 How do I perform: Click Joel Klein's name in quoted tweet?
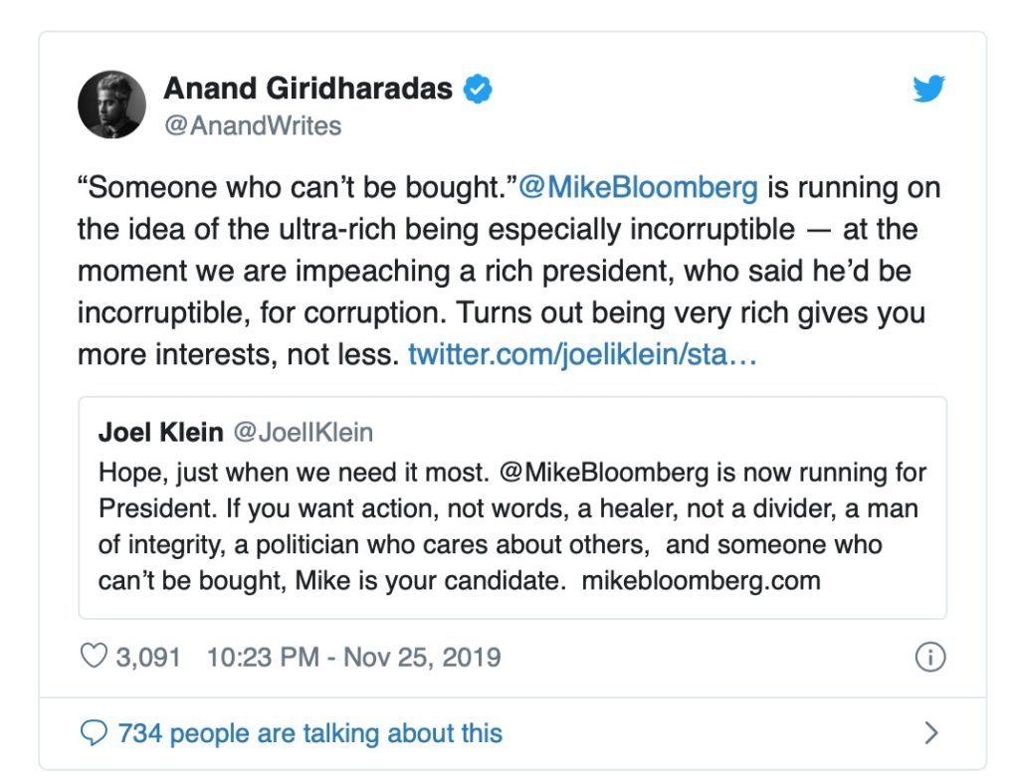point(161,433)
